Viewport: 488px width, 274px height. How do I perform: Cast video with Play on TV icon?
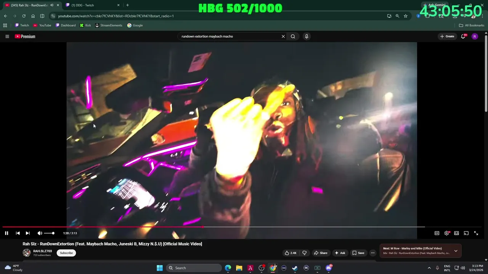click(466, 233)
